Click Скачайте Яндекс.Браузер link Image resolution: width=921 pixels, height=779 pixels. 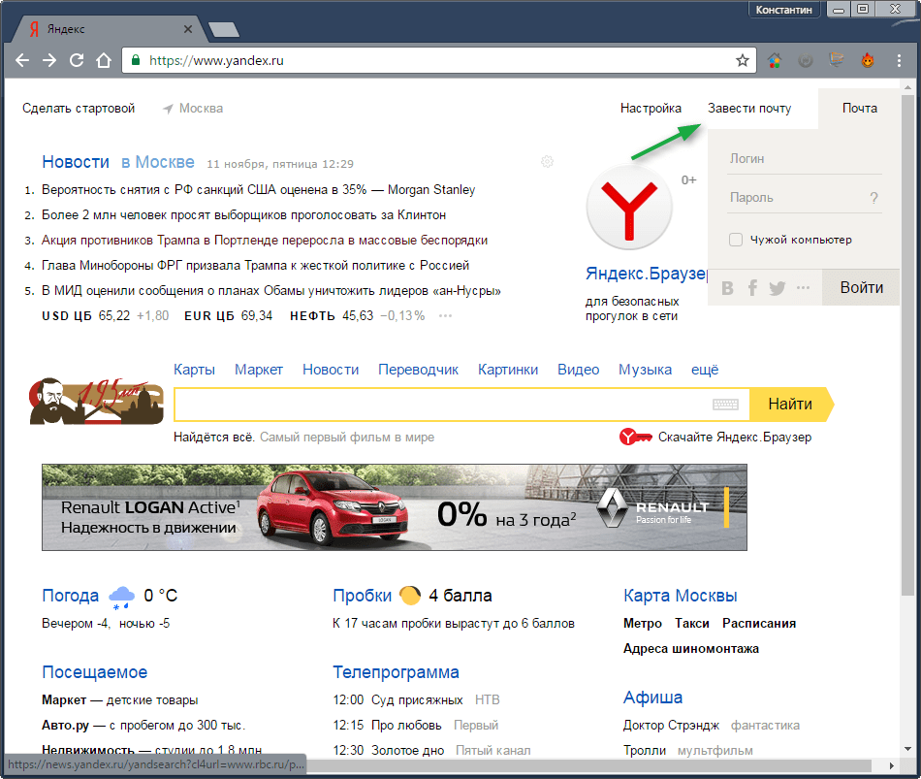pyautogui.click(x=735, y=437)
